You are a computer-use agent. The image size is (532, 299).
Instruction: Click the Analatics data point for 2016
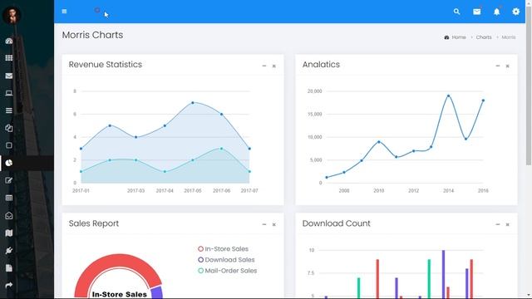(483, 100)
